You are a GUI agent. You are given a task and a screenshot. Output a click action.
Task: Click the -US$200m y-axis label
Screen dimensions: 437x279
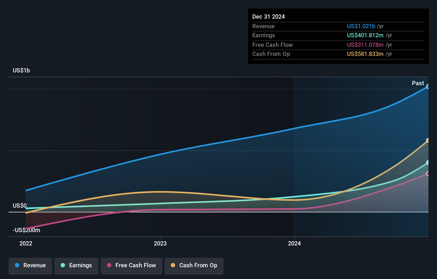26,230
